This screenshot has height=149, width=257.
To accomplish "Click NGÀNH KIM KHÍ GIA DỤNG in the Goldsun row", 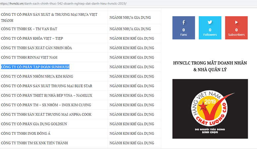I will tap(132, 124).
